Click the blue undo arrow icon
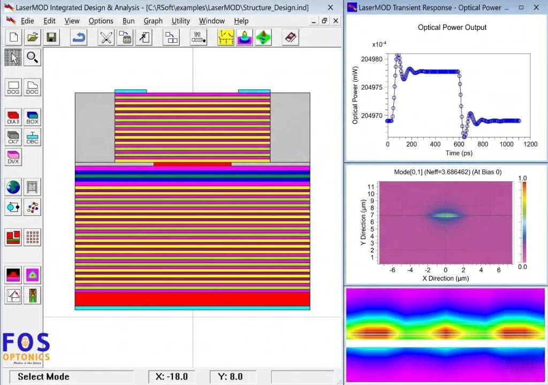 [x=79, y=37]
